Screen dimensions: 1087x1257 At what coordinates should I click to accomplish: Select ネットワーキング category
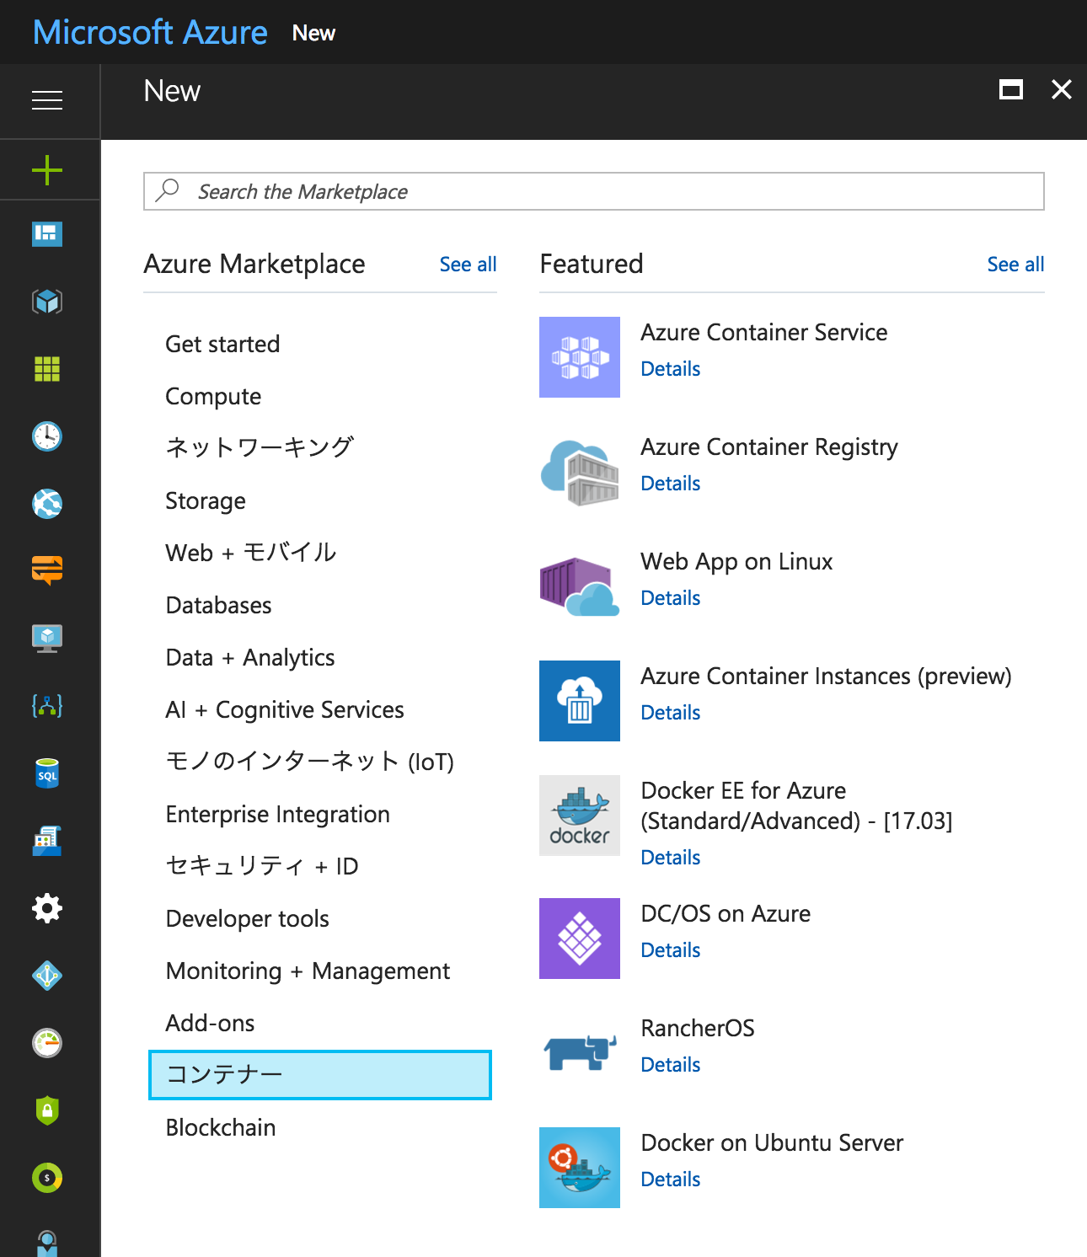coord(260,447)
